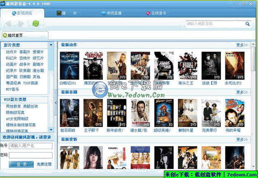Select 喜剧片 category
The image size is (258, 178).
[x=25, y=52]
